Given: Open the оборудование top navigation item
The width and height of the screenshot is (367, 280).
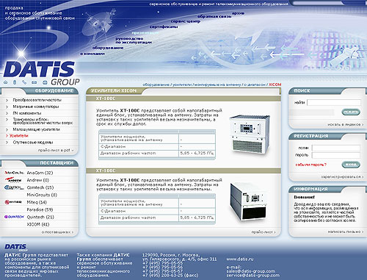Looking at the screenshot, I should 108,48.
